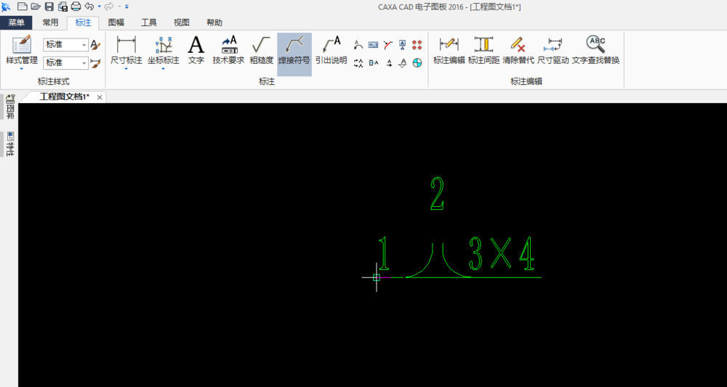The image size is (727, 387).
Task: Expand the undo history dropdown arrow
Action: (x=99, y=7)
